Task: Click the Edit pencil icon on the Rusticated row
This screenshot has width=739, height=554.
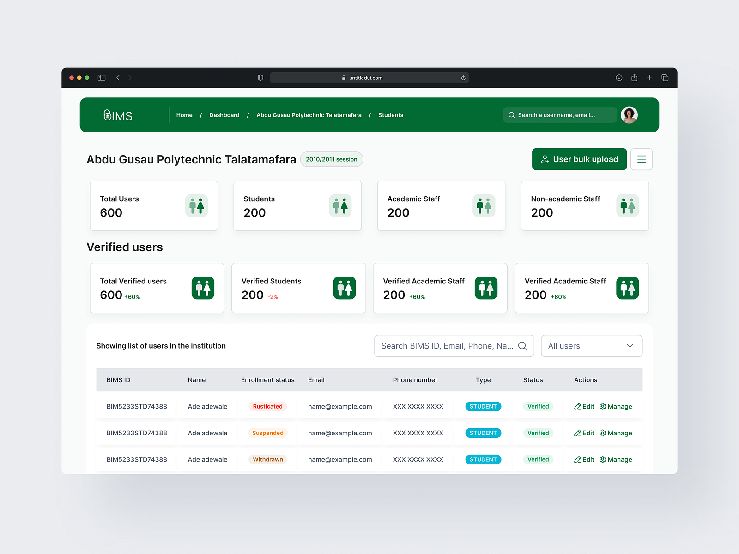Action: coord(577,406)
